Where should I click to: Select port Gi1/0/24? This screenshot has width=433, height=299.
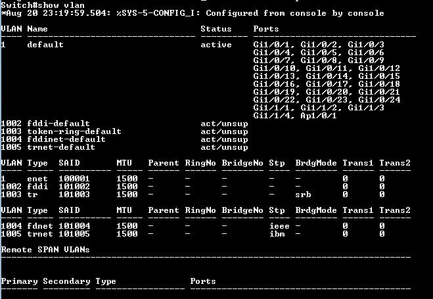click(x=379, y=100)
